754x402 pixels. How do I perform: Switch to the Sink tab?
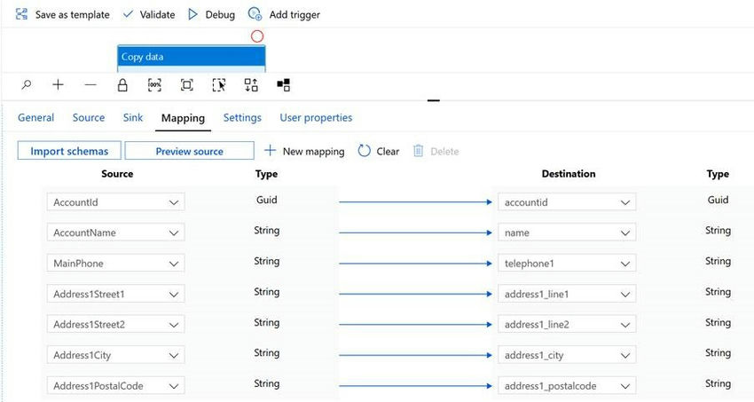[x=133, y=118]
